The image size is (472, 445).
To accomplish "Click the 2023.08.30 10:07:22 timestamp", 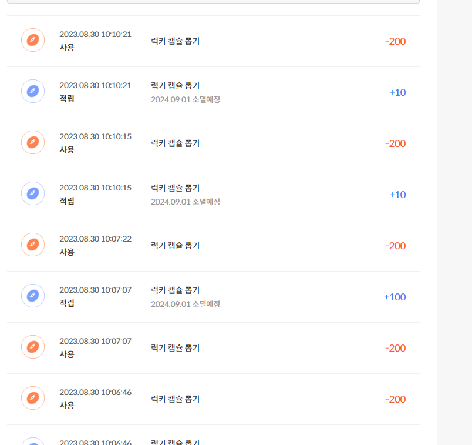I will coord(95,239).
